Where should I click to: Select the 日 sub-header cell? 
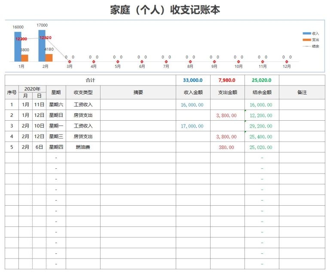click(x=40, y=96)
